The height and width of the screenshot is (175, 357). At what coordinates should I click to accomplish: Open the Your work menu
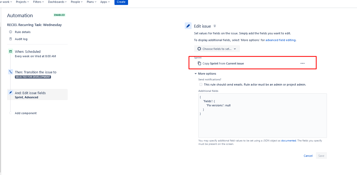point(6,2)
